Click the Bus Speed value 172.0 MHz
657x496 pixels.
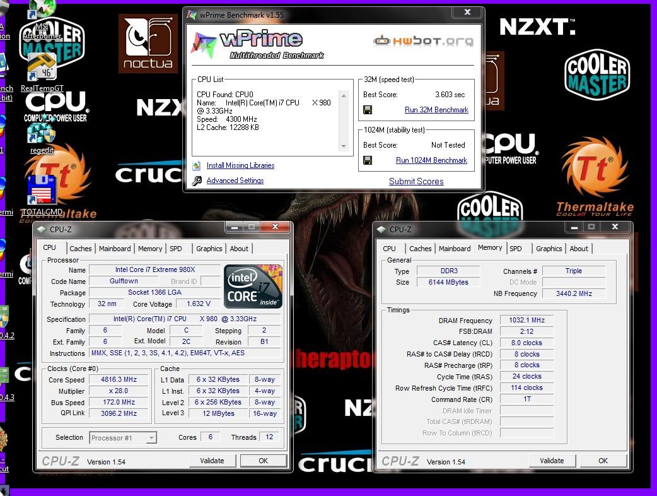[x=119, y=402]
